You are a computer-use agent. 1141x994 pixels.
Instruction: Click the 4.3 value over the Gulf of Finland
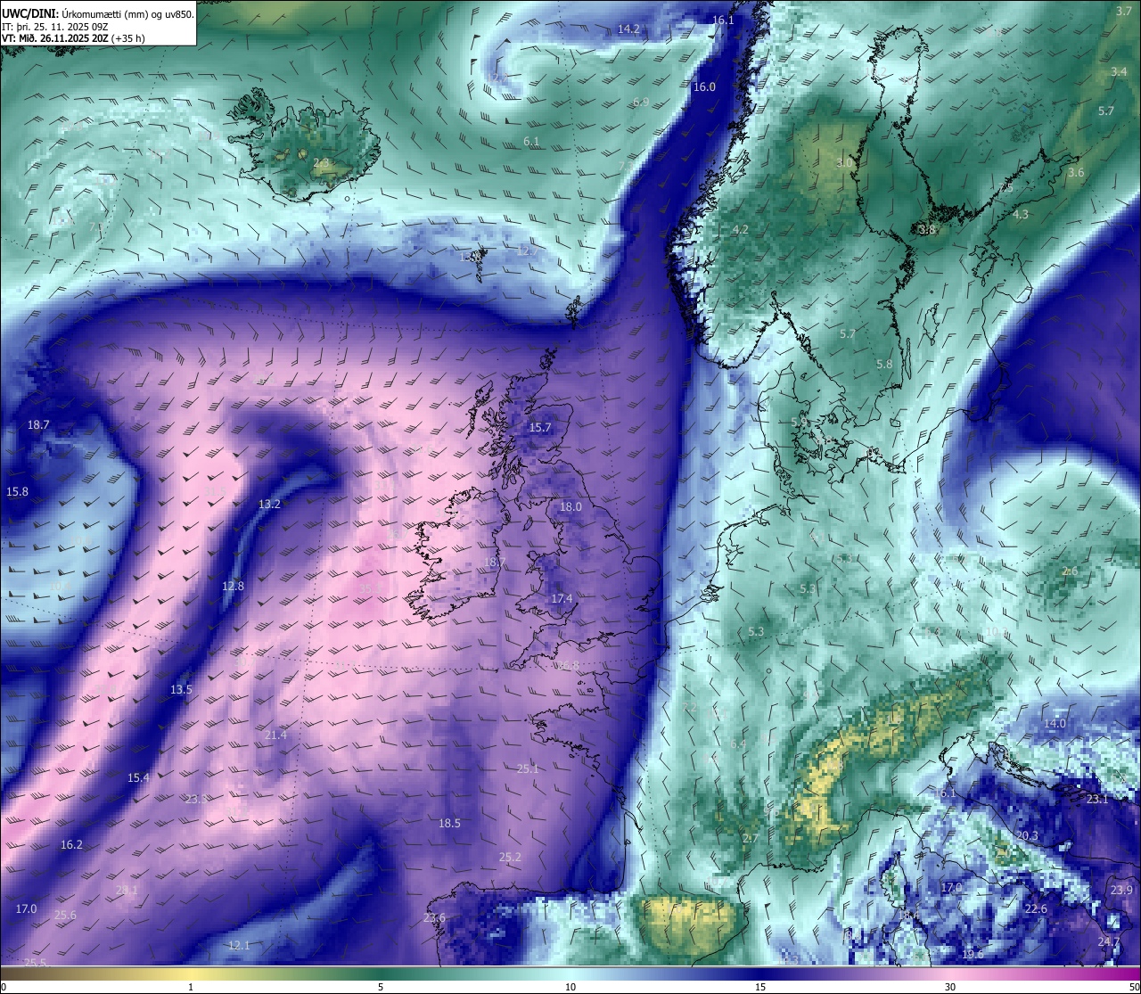[1021, 215]
